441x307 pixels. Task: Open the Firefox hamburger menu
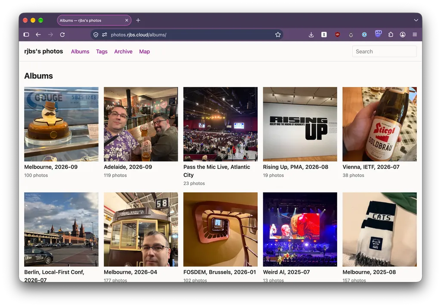coord(415,34)
